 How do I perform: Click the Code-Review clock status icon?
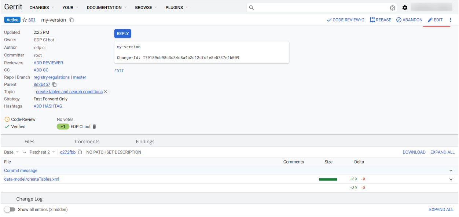coord(7,119)
